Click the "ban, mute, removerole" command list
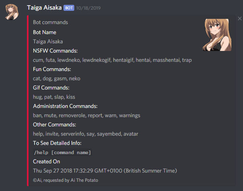 tap(86, 115)
